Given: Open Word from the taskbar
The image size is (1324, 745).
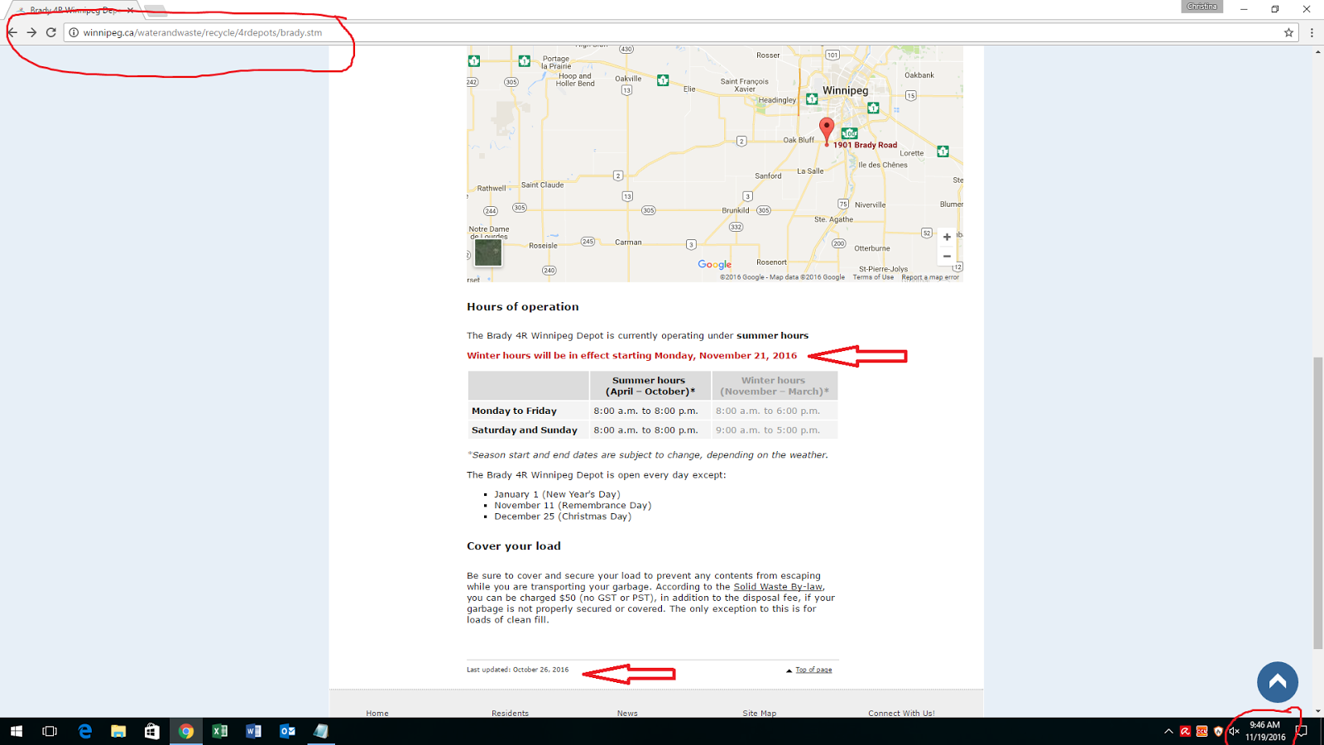Looking at the screenshot, I should coord(253,731).
